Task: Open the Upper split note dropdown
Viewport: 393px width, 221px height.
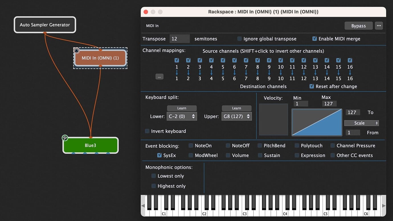Action: [x=237, y=116]
